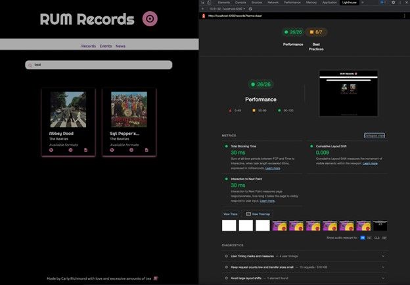Screen dimensions: 410x285
Task: Click the new Lighthouse report plus icon
Action: [203, 9]
